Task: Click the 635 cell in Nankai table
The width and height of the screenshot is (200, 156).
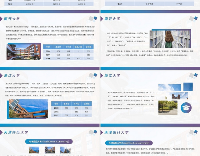Action: pyautogui.click(x=68, y=55)
